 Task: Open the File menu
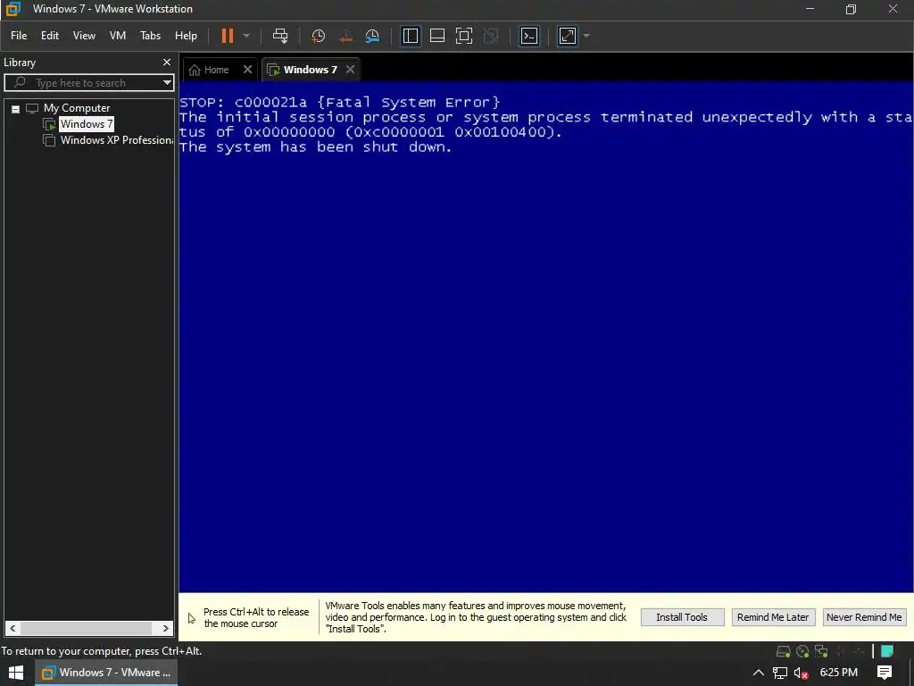tap(19, 36)
